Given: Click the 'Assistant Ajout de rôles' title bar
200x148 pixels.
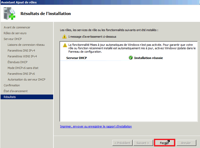Looking at the screenshot, I should 100,2.
